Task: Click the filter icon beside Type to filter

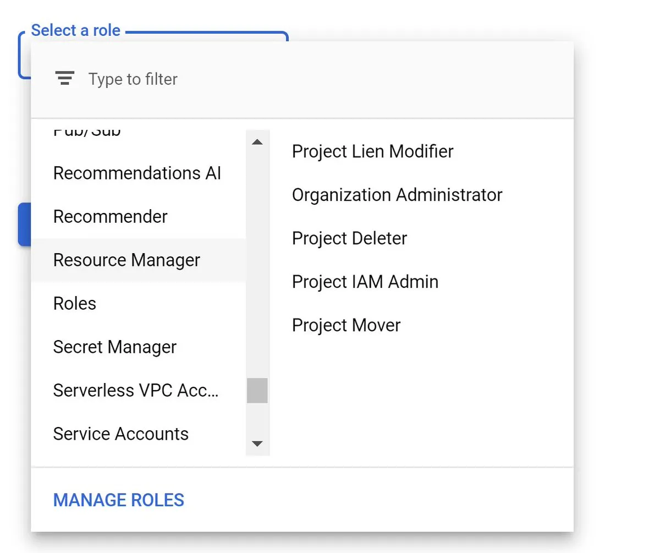Action: (65, 79)
